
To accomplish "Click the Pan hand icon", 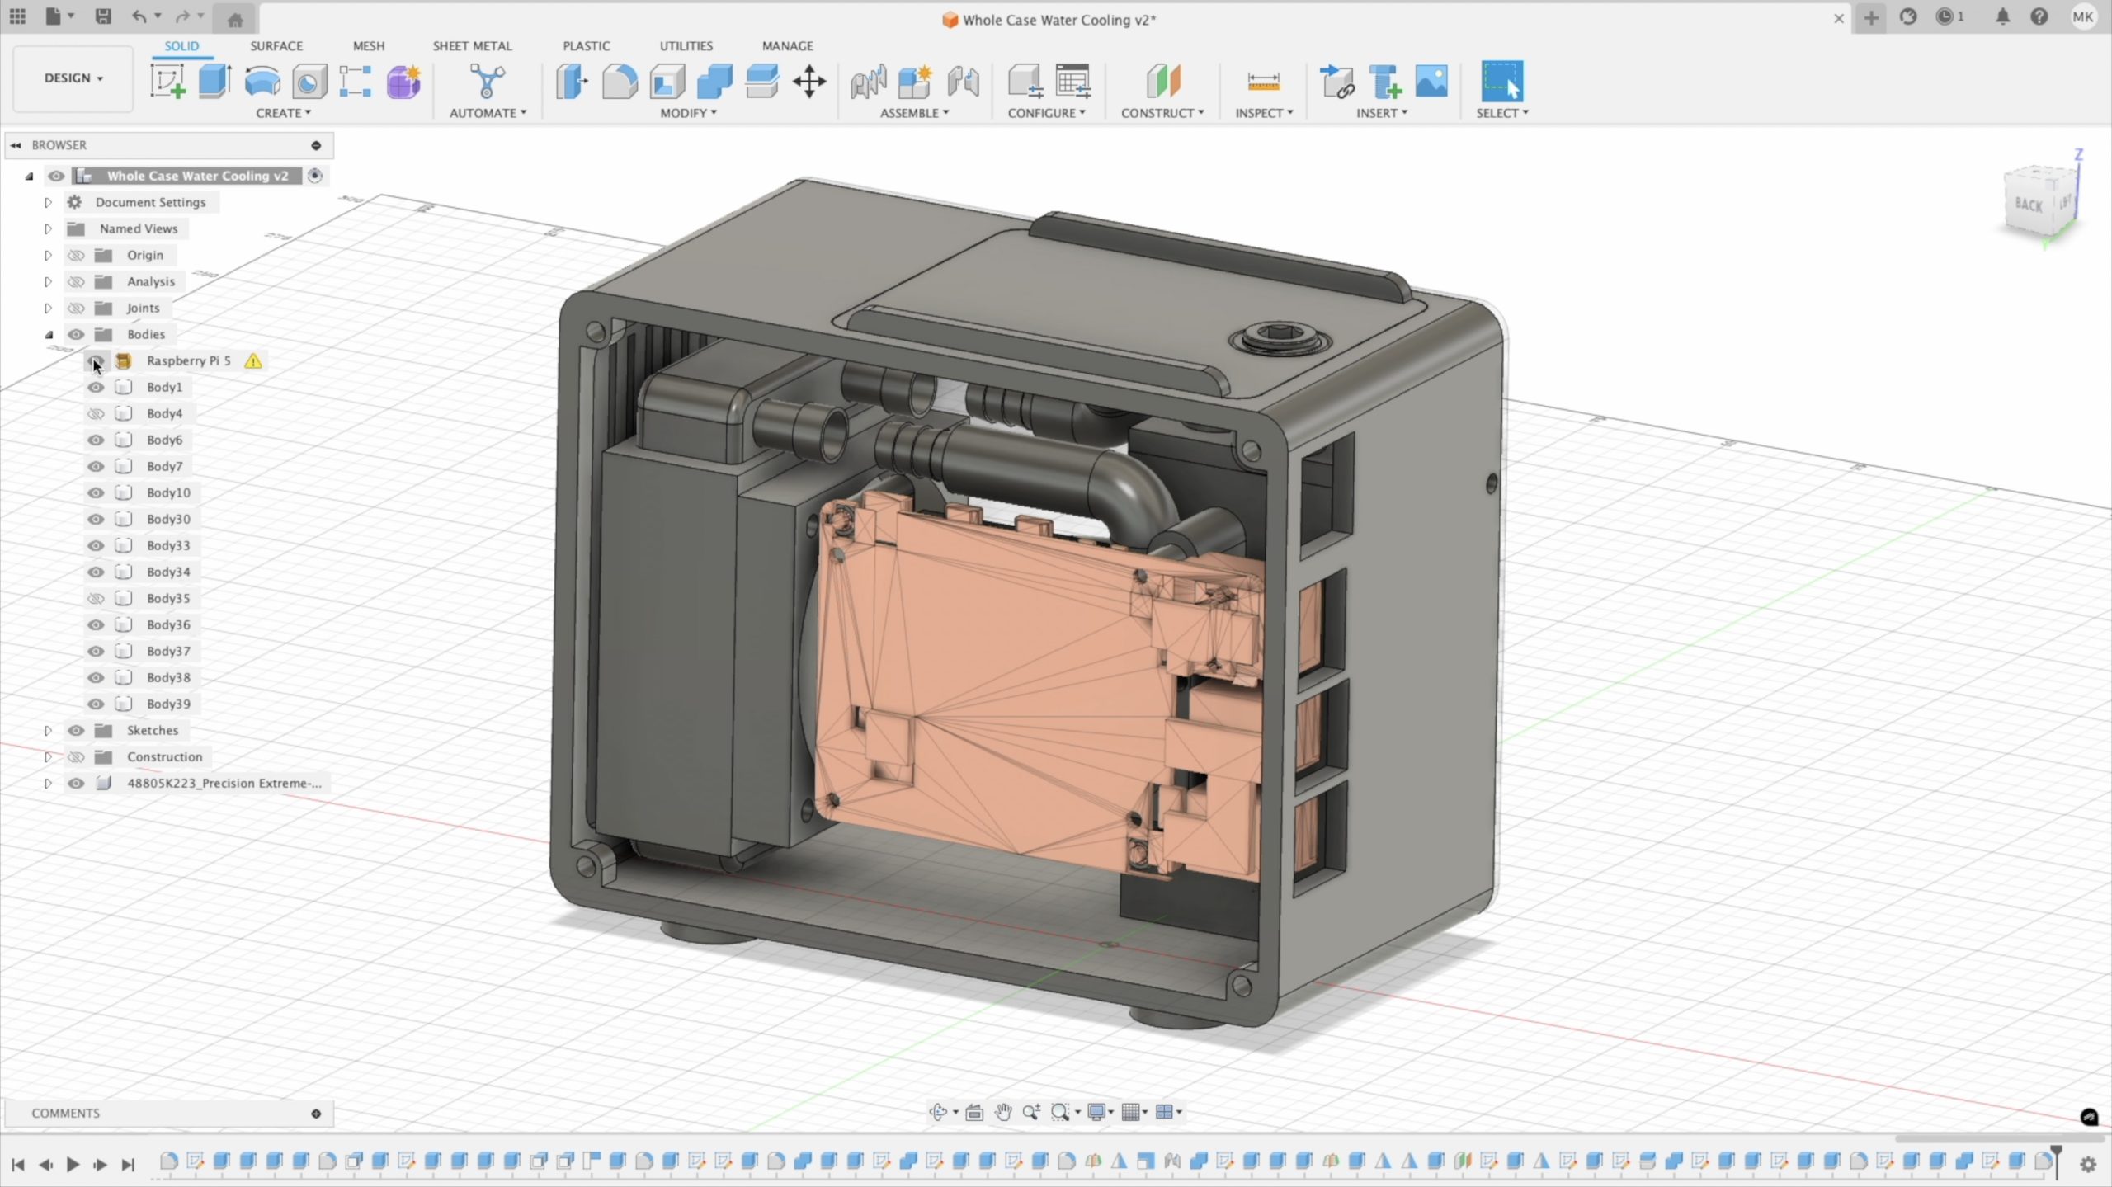I will (x=1003, y=1112).
